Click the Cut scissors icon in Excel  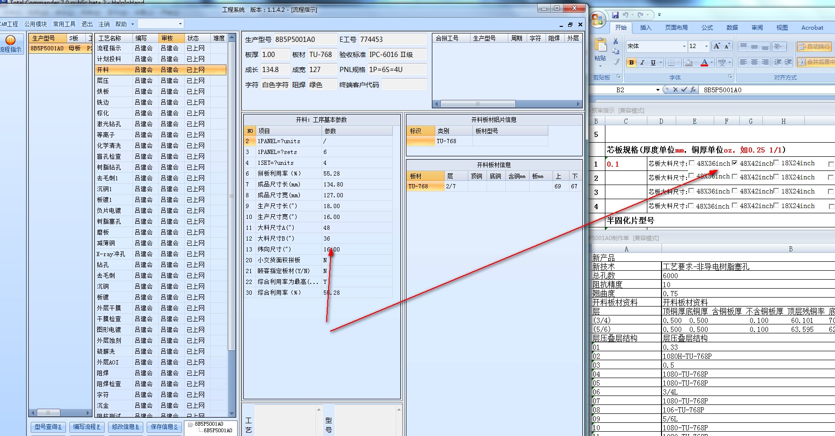pyautogui.click(x=616, y=41)
